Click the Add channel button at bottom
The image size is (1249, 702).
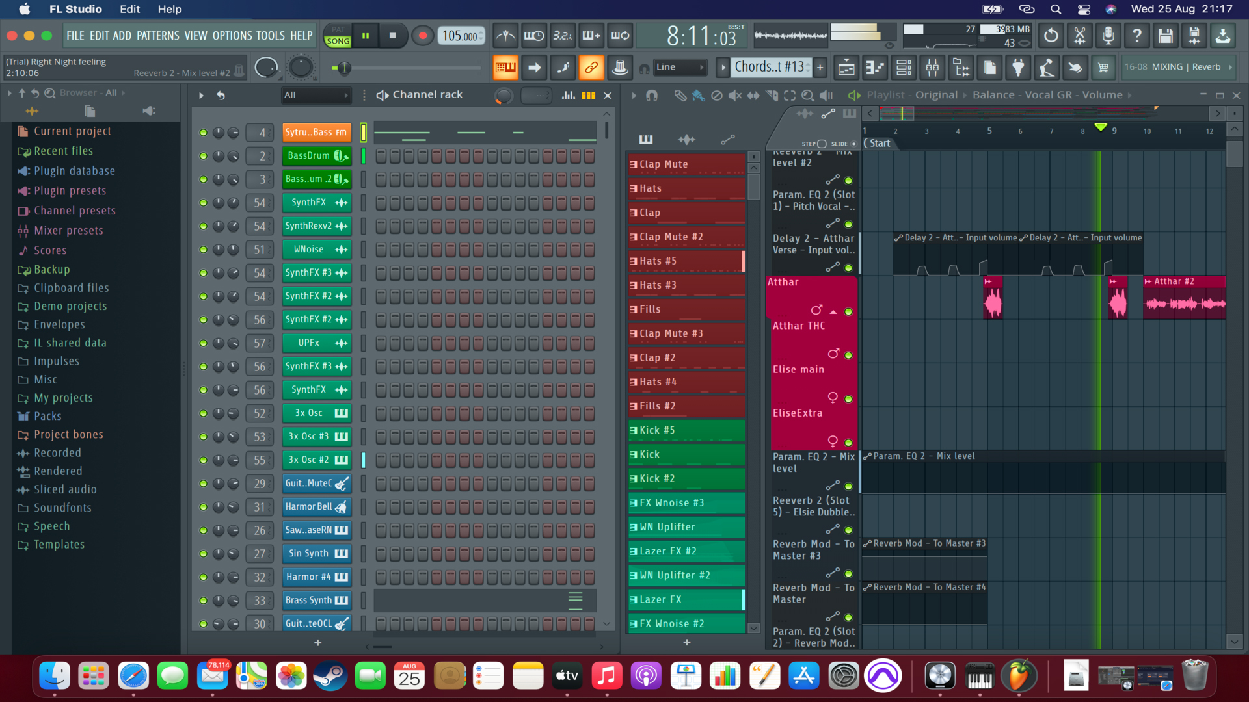pos(317,642)
